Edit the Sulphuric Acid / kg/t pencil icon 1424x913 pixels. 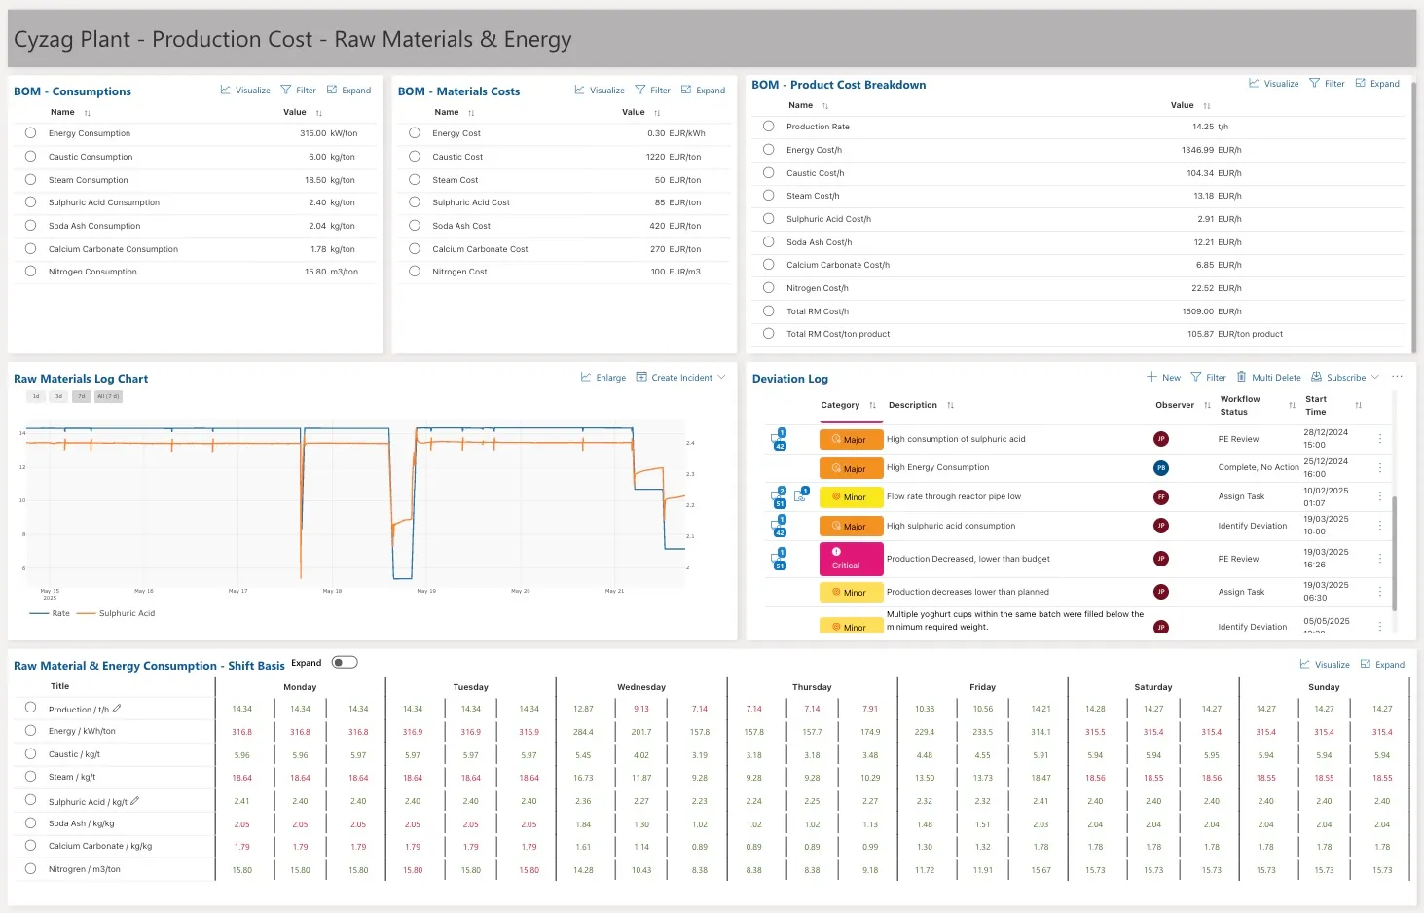(x=134, y=801)
